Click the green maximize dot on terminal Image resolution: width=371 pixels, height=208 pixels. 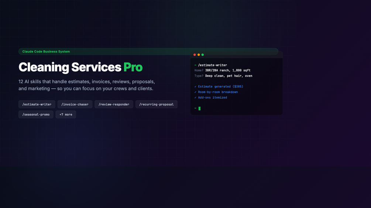(x=203, y=55)
